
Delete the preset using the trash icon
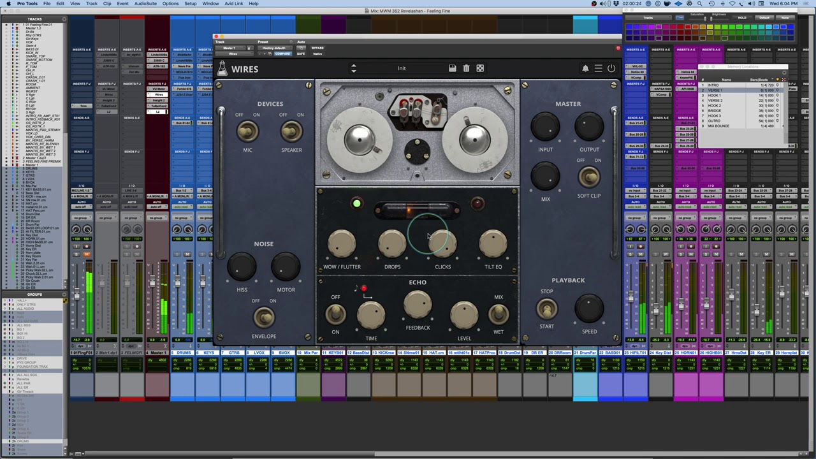point(466,68)
